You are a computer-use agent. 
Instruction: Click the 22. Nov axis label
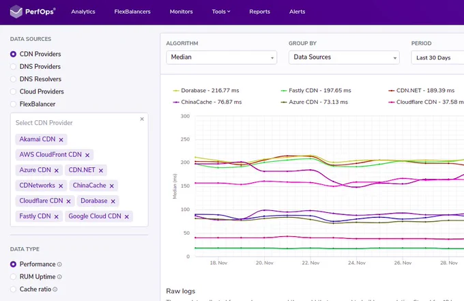coord(310,263)
